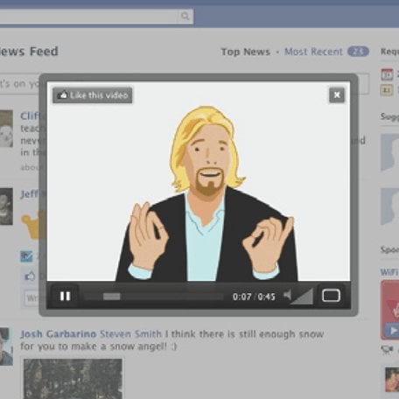Viewport: 399px width, 399px height.
Task: Click the thumbs-up like icon under Jeff's post
Action: tap(30, 276)
